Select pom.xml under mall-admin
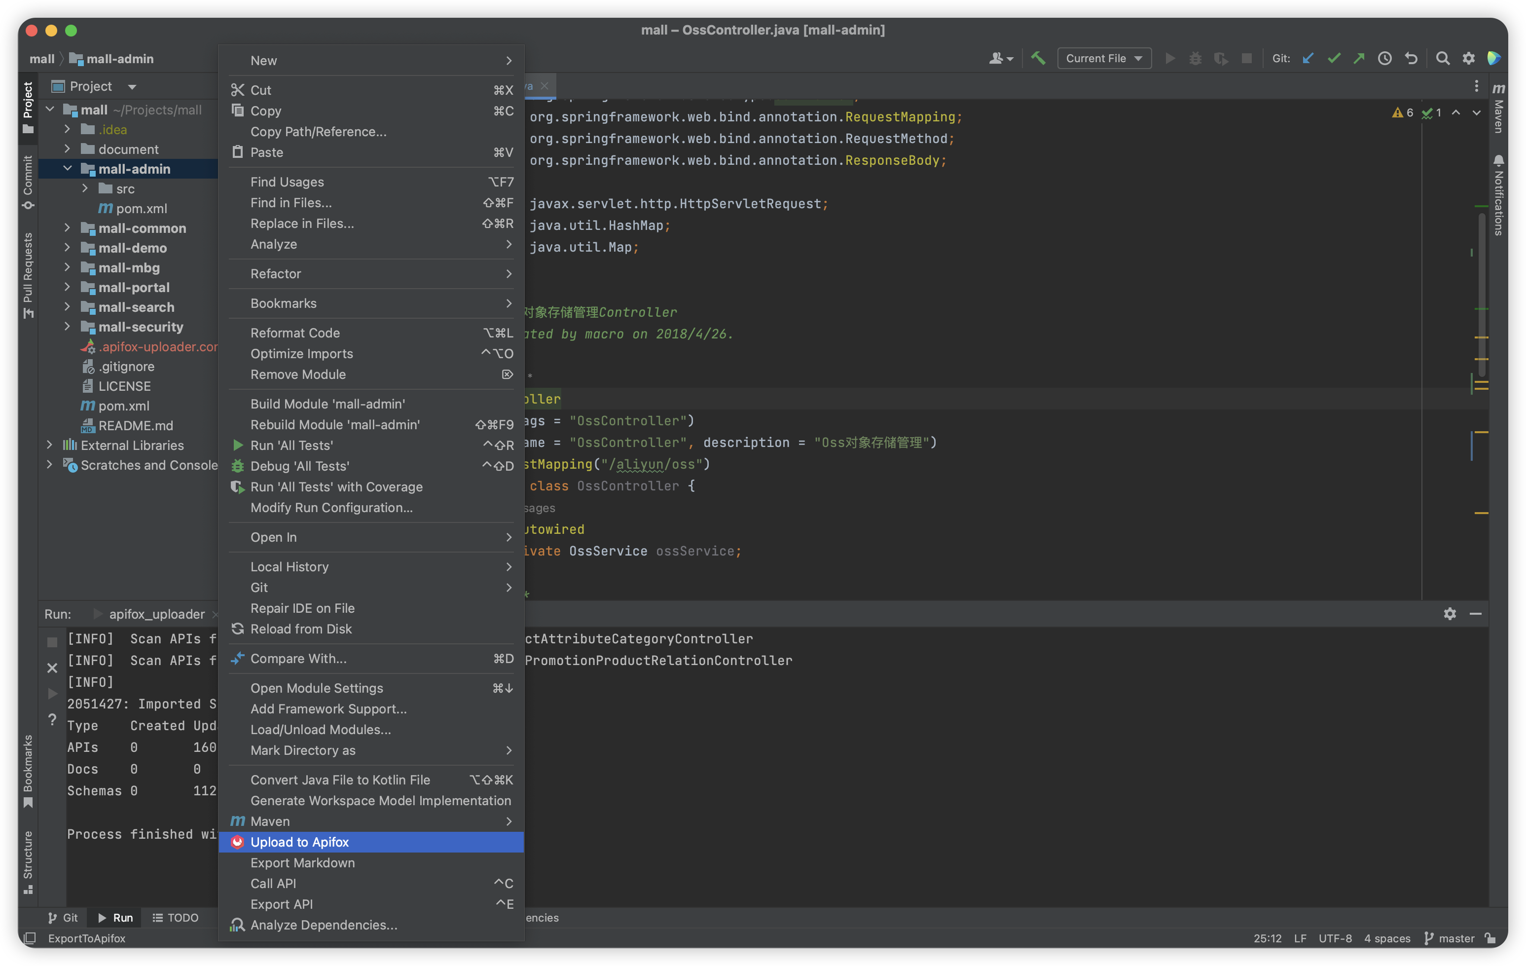Image resolution: width=1526 pixels, height=966 pixels. coord(133,208)
